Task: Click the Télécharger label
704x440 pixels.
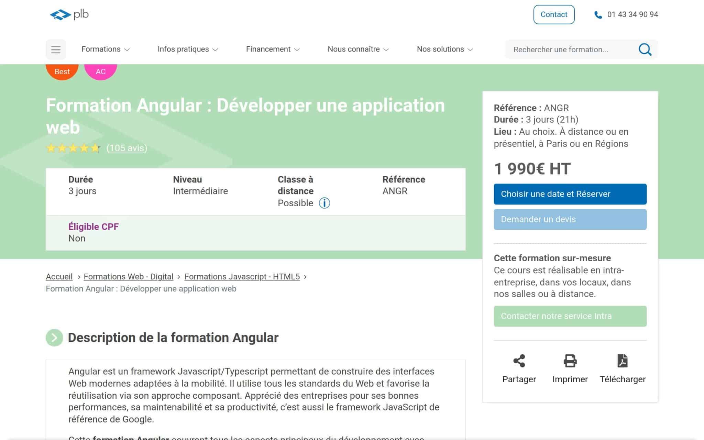Action: click(x=623, y=379)
